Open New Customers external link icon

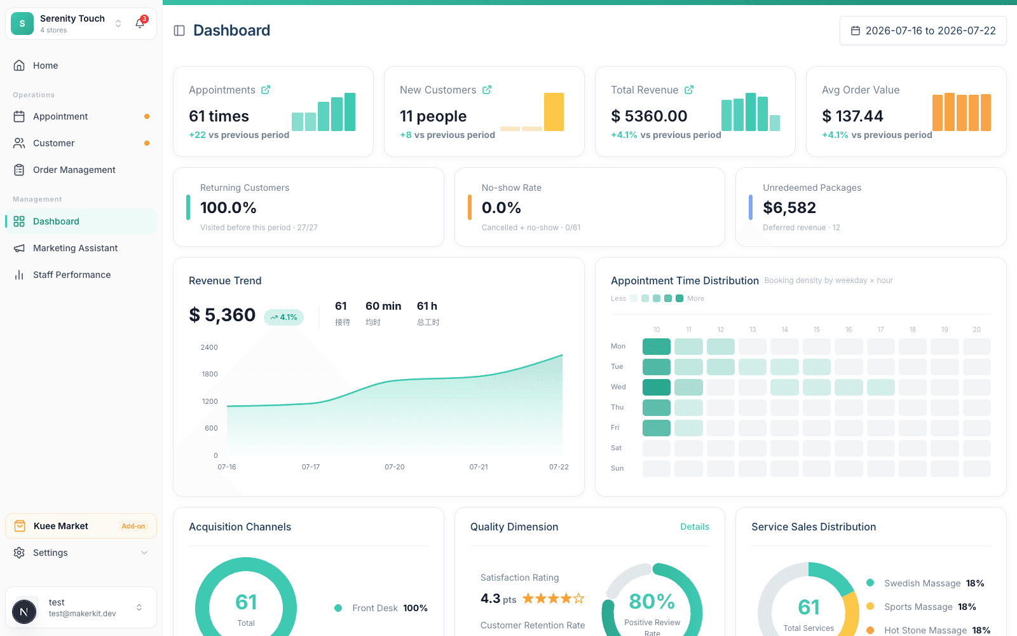487,90
